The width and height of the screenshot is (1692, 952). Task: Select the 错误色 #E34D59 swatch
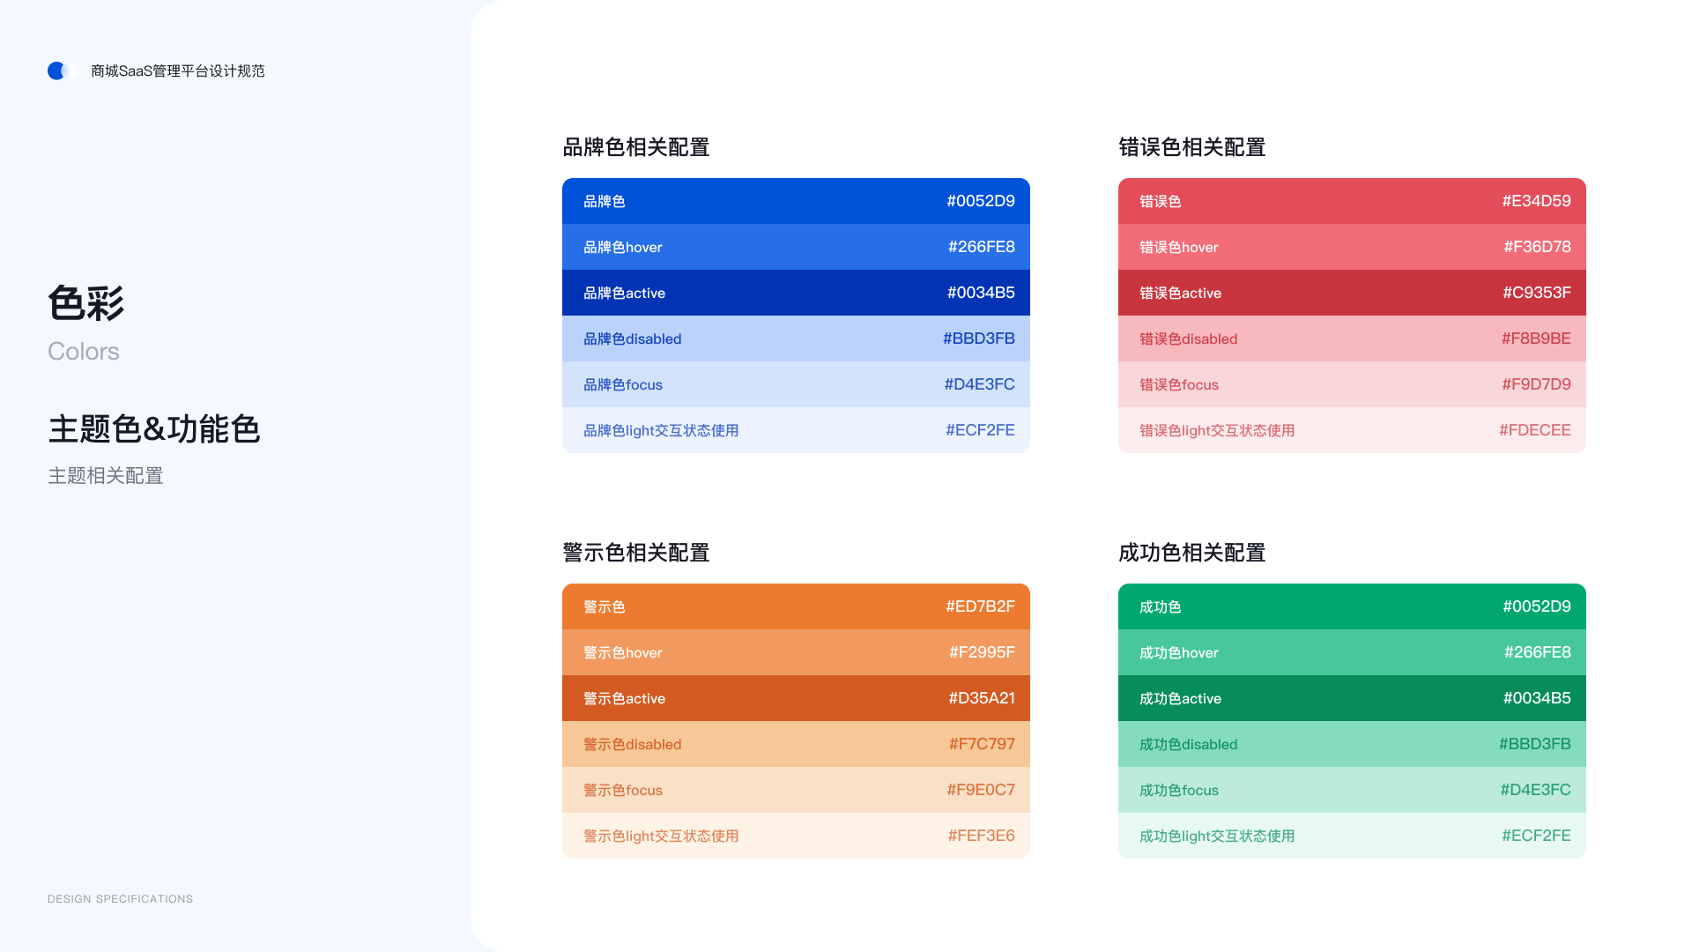(1351, 201)
